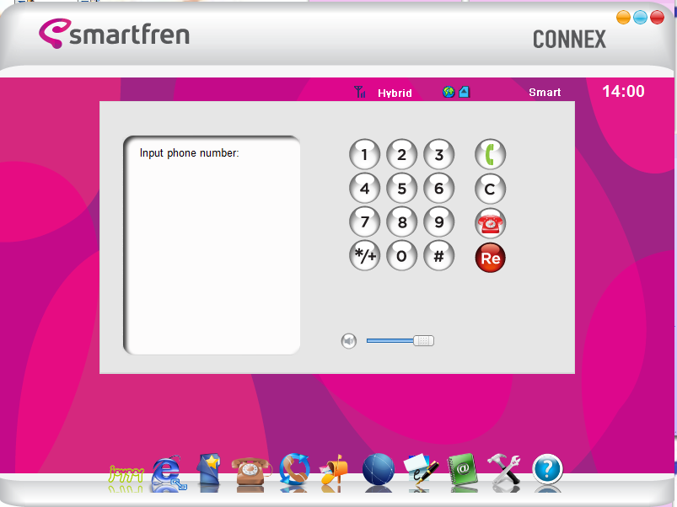Click the 8 dial key
Image resolution: width=677 pixels, height=507 pixels.
click(401, 221)
